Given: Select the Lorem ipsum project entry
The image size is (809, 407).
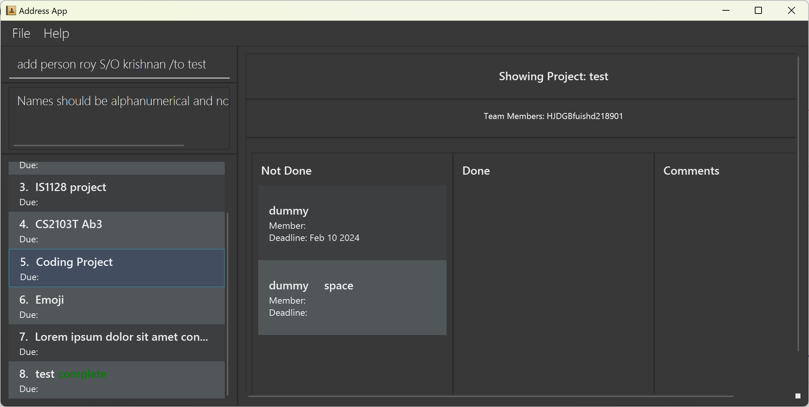Looking at the screenshot, I should [117, 343].
